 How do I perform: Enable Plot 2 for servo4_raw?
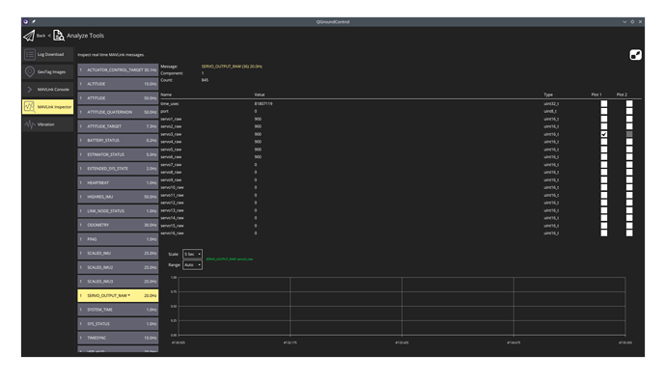629,142
